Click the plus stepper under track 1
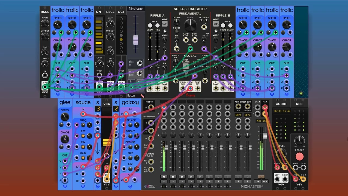This screenshot has height=196, width=348. pos(166,186)
